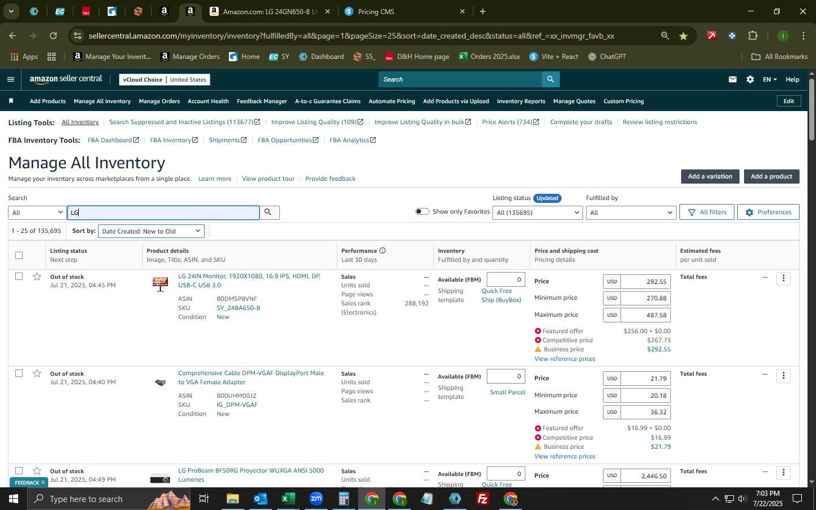This screenshot has width=816, height=510.
Task: Open actions menu for LG 24IN Monitor row
Action: 784,278
